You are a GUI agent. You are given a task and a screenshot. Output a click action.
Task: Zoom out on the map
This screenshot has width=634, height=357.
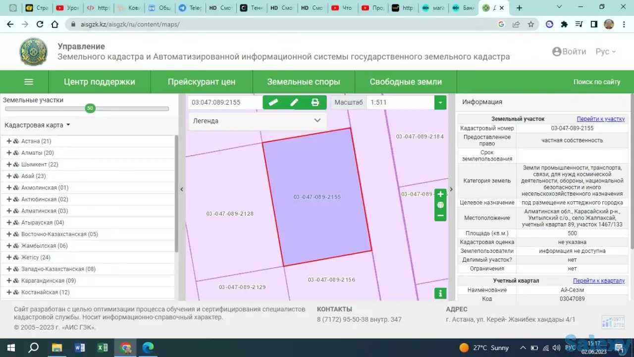tap(440, 216)
